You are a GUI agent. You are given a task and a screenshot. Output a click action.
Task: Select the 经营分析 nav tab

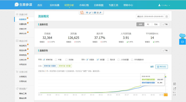point(69,5)
